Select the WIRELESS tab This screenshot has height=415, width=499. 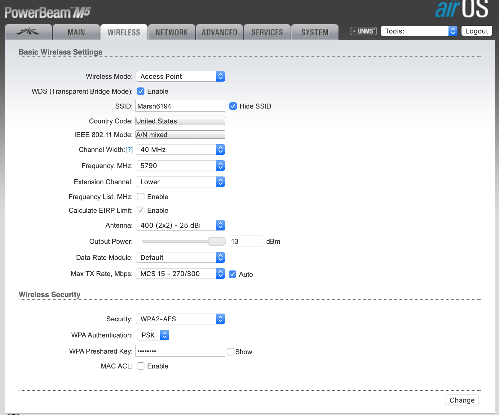tap(124, 32)
